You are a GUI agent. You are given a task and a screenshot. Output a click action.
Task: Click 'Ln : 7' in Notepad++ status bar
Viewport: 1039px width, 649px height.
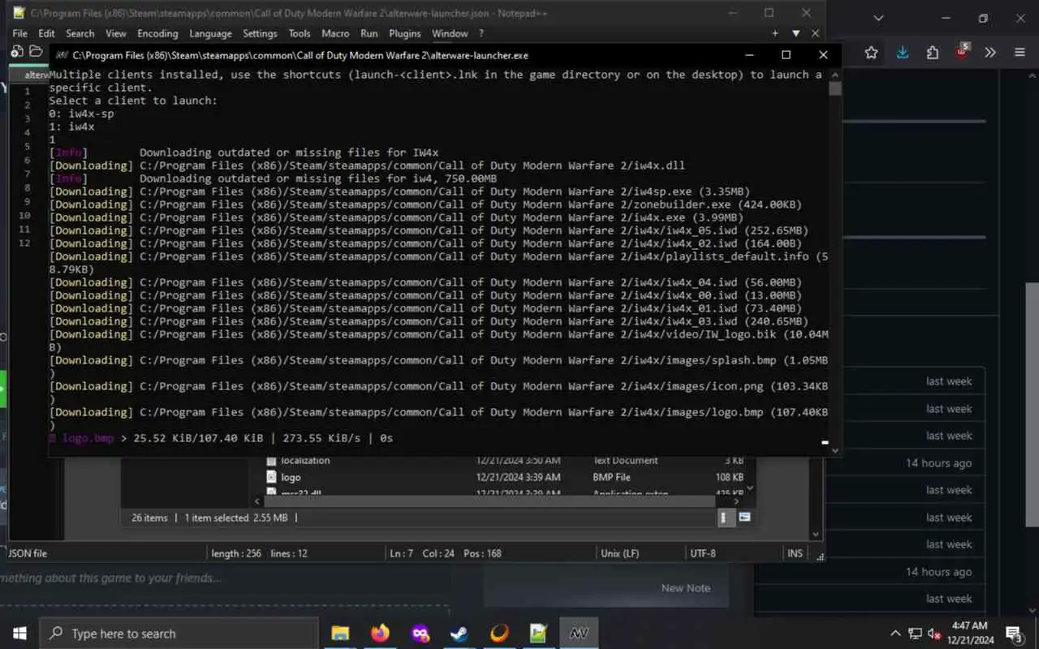402,553
